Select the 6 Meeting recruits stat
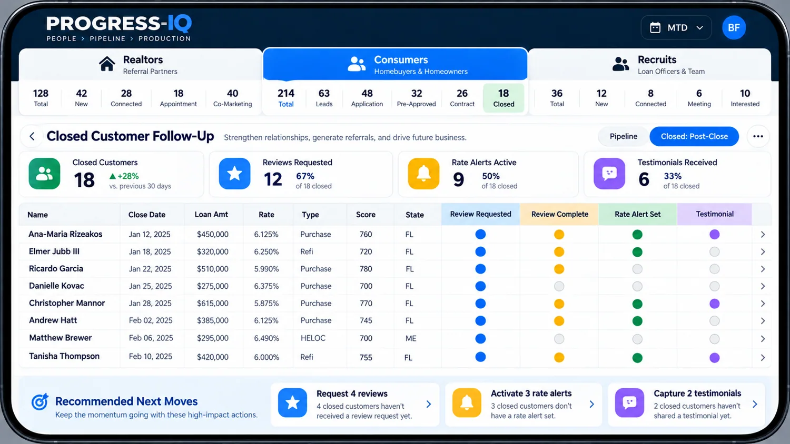790x444 pixels. point(699,98)
